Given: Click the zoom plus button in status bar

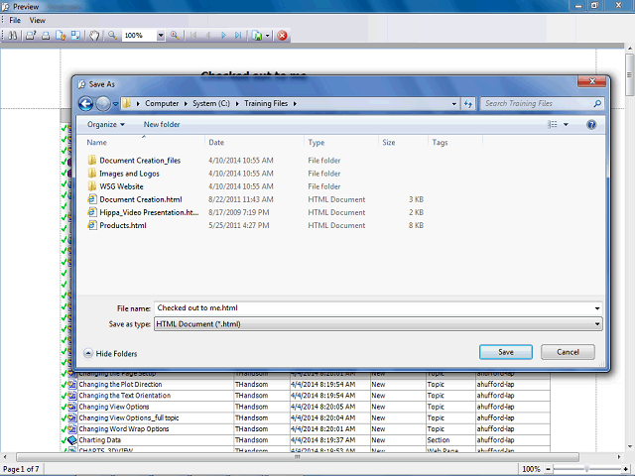Looking at the screenshot, I should [x=626, y=469].
